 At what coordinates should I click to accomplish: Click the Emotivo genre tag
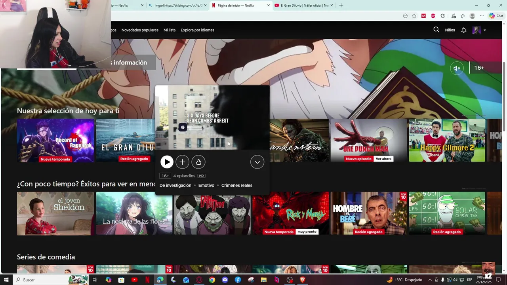click(x=206, y=185)
